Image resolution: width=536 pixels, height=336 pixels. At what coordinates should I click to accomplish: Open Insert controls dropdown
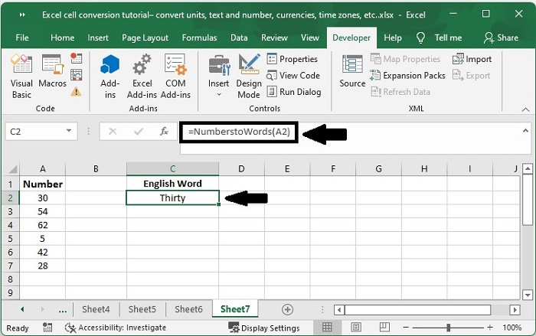pos(218,77)
